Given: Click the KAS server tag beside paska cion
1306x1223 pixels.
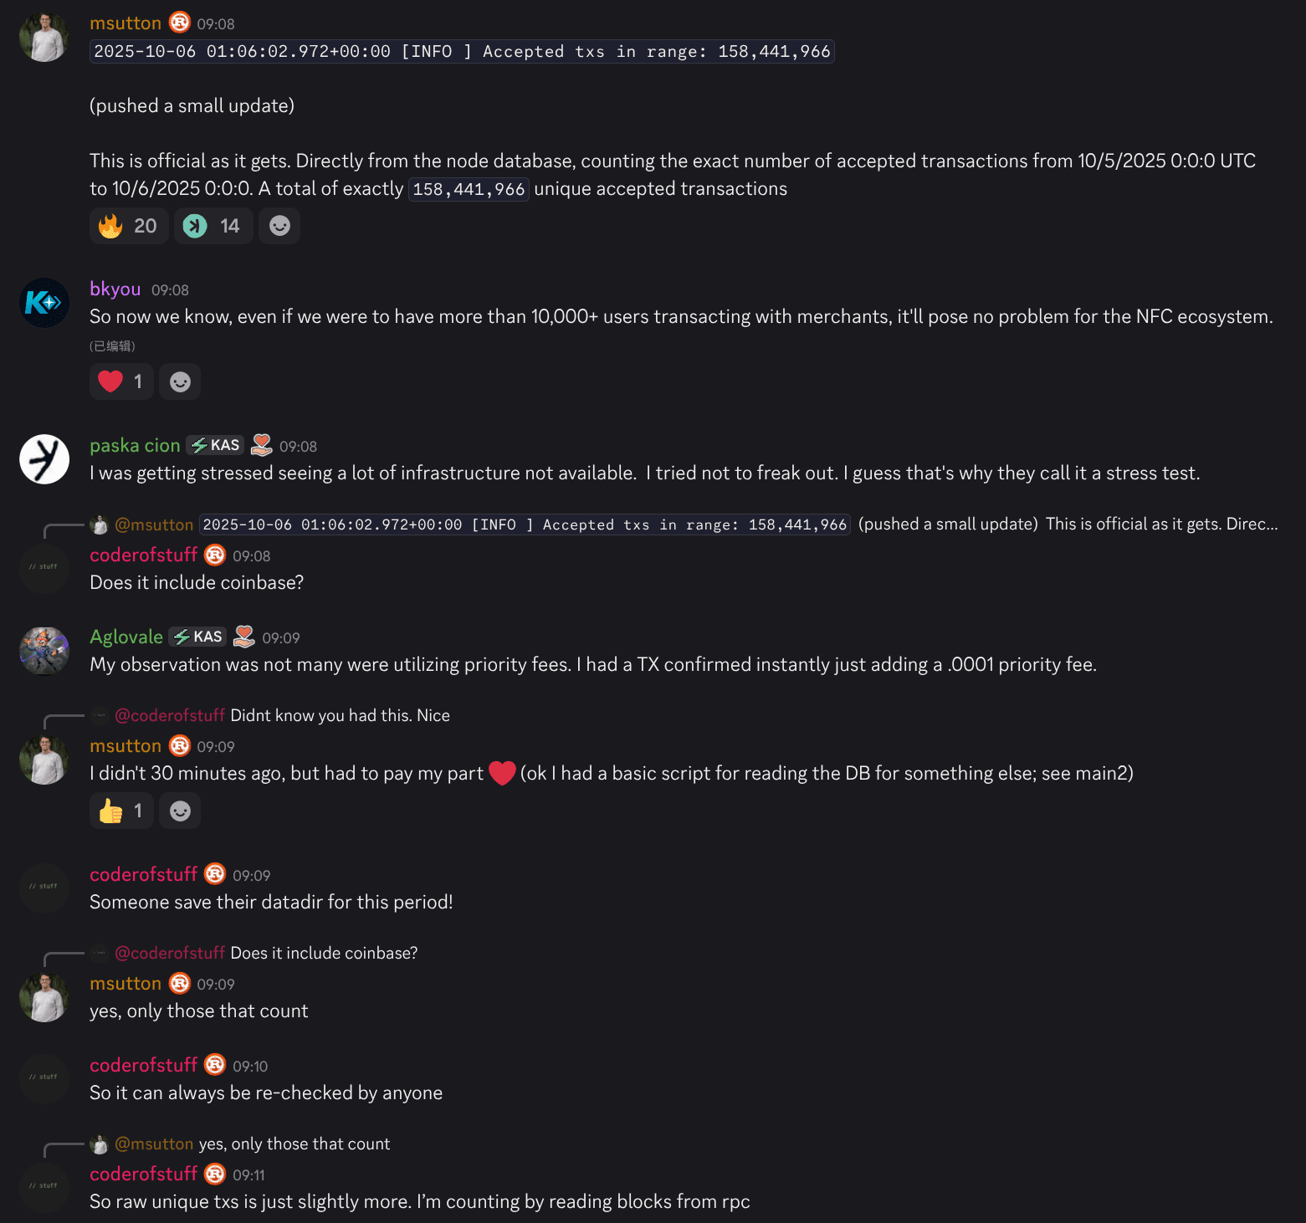Looking at the screenshot, I should click(x=215, y=445).
